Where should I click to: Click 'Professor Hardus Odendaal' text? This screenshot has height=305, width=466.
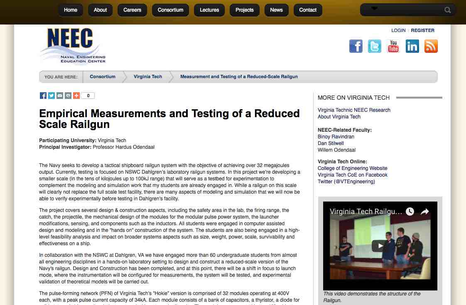point(123,147)
